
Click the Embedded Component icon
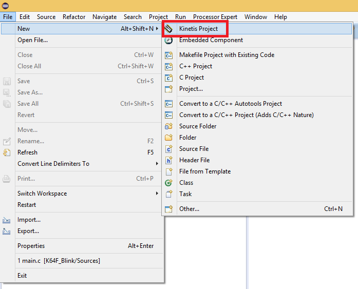168,40
